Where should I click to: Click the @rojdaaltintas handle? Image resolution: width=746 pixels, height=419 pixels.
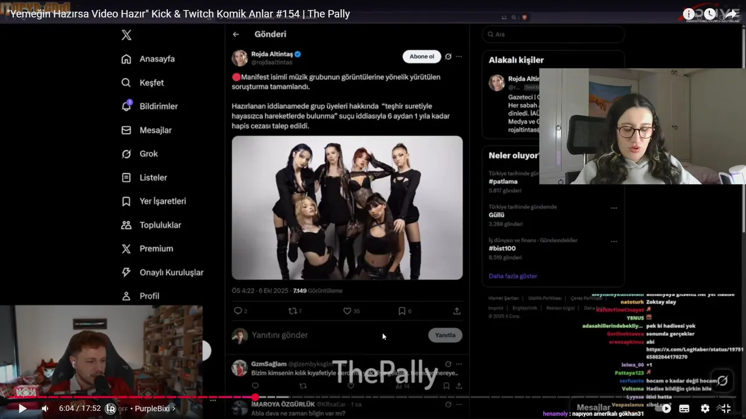coord(272,62)
